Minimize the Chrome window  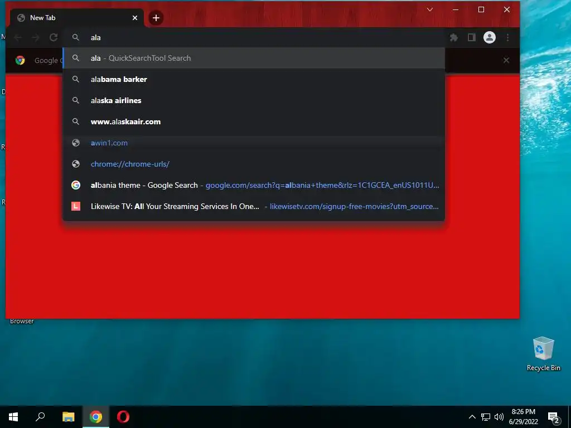[x=456, y=9]
